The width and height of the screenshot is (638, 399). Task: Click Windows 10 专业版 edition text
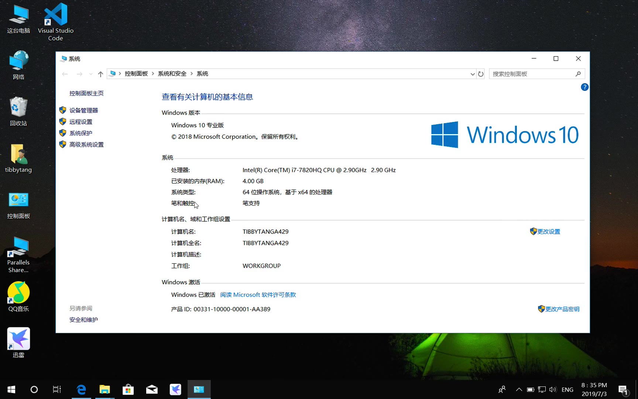(198, 125)
